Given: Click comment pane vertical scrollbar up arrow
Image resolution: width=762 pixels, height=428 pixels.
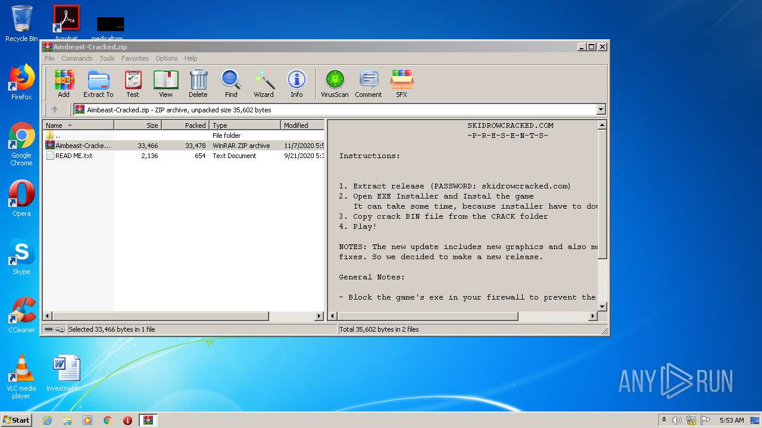Looking at the screenshot, I should 602,125.
